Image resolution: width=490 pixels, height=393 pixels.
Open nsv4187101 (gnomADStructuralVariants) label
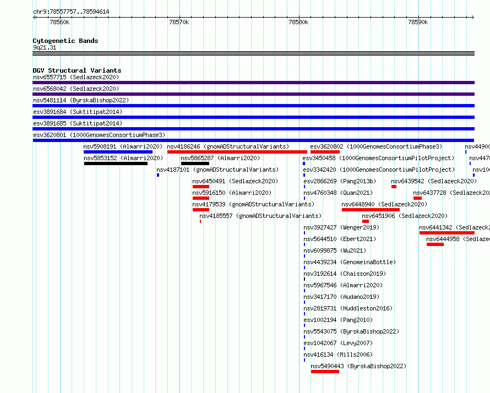217,170
